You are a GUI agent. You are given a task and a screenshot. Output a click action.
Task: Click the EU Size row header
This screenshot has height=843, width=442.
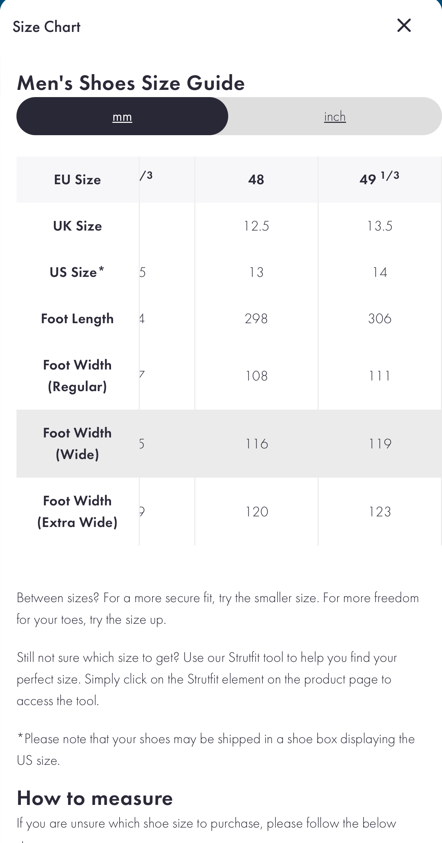click(x=77, y=180)
